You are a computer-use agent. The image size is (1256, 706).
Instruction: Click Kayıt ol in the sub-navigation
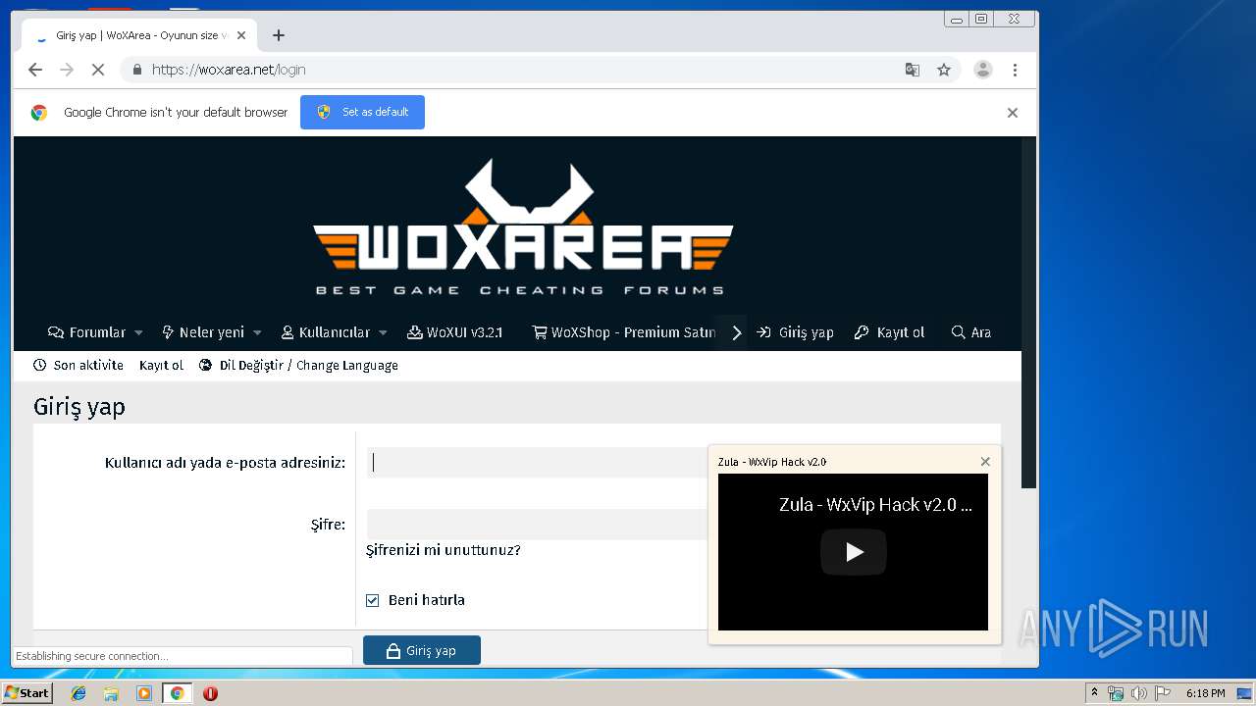[x=161, y=365]
